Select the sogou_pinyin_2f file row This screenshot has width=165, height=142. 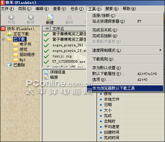pos(65,51)
